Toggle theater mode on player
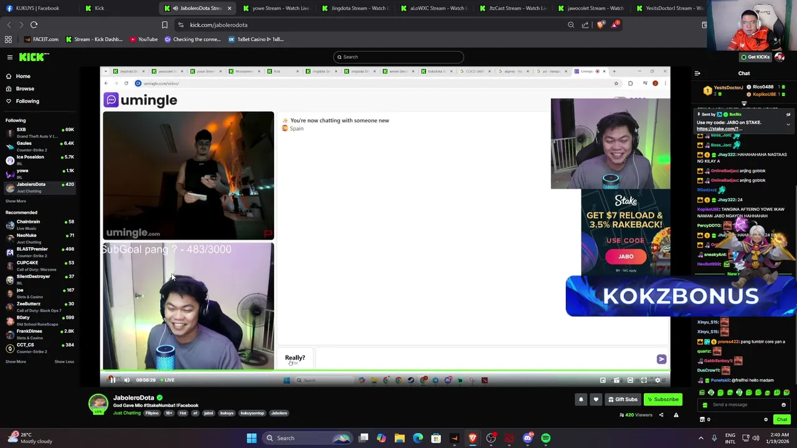This screenshot has height=448, width=797. click(630, 380)
